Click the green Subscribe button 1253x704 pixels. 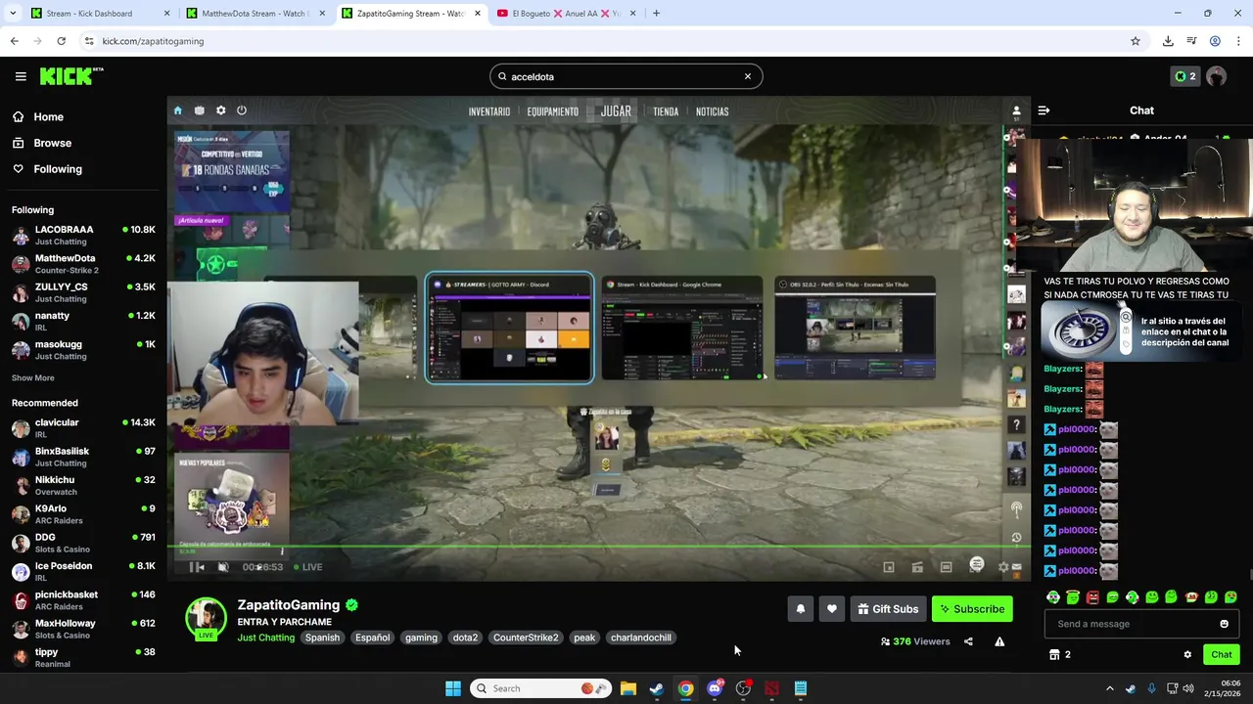pyautogui.click(x=972, y=609)
